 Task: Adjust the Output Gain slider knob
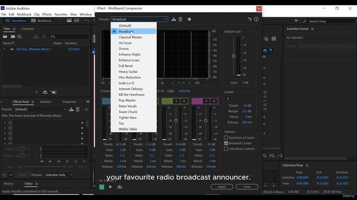234,56
